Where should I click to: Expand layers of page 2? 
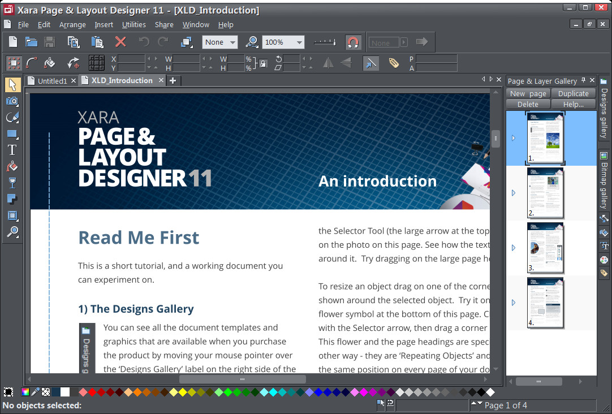(x=514, y=193)
